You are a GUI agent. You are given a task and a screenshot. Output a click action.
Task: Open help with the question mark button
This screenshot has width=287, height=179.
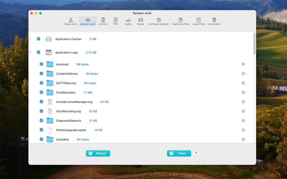click(196, 154)
